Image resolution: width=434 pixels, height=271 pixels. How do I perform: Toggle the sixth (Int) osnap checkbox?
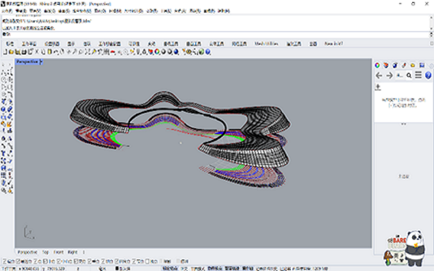click(x=76, y=261)
